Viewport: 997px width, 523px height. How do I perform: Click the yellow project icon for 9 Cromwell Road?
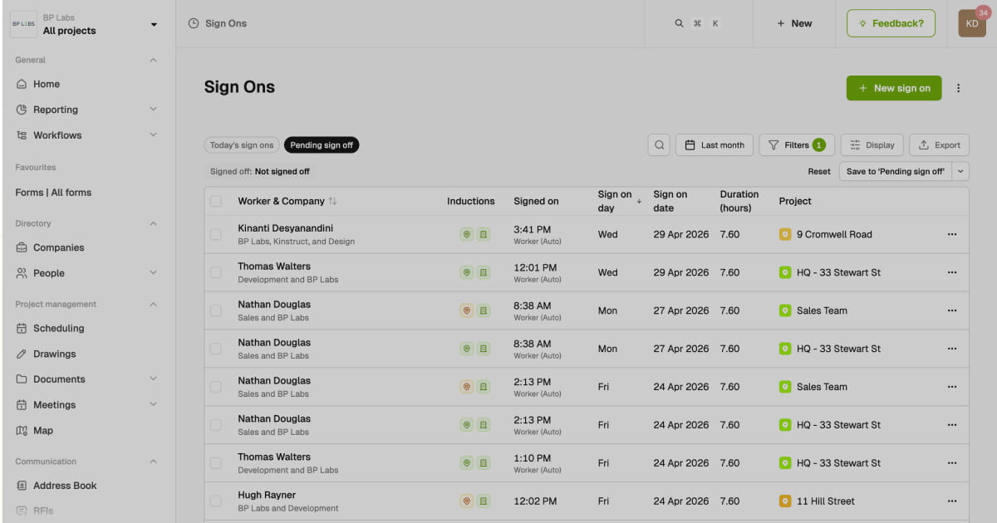coord(785,235)
